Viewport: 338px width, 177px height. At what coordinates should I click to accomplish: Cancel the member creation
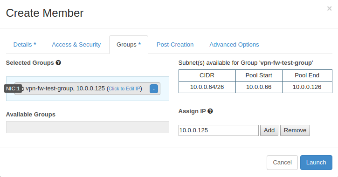(282, 163)
